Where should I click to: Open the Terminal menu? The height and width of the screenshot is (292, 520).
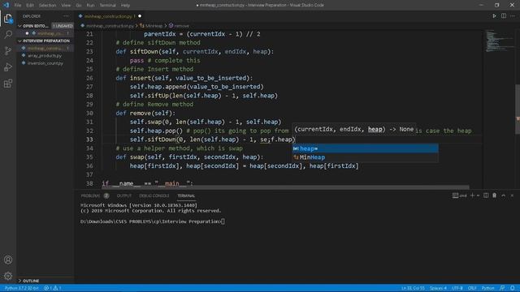(x=108, y=6)
